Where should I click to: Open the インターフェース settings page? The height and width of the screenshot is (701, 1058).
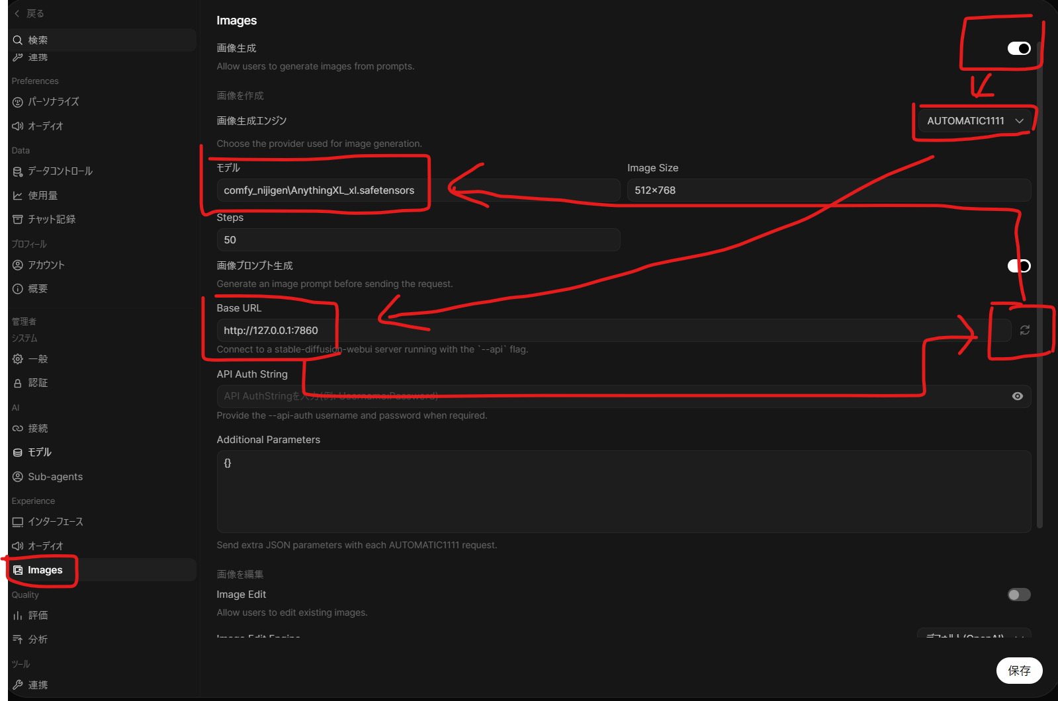[x=48, y=522]
